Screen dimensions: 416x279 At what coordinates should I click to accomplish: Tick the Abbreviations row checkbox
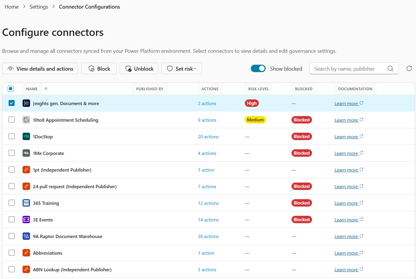click(x=12, y=253)
